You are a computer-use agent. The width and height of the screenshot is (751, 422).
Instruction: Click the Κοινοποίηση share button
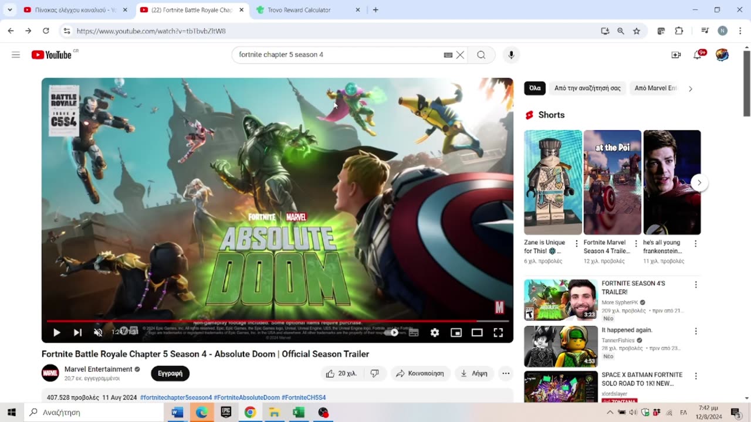click(420, 373)
